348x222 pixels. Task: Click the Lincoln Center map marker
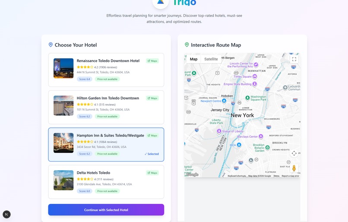tap(256, 65)
